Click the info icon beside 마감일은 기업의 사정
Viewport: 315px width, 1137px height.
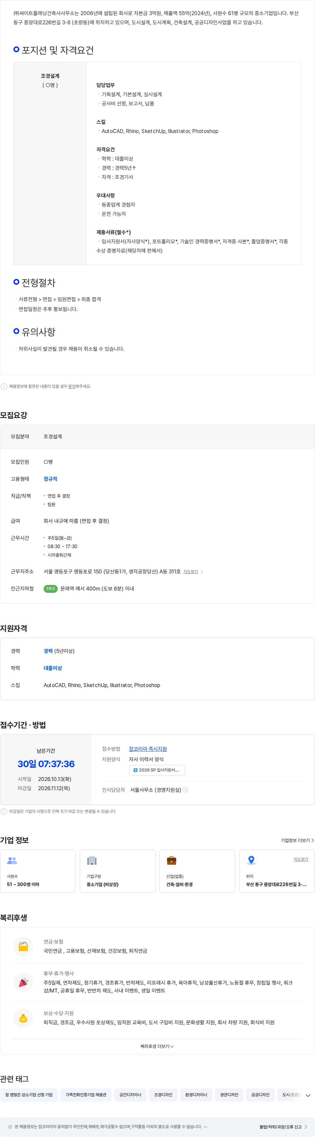click(4, 811)
